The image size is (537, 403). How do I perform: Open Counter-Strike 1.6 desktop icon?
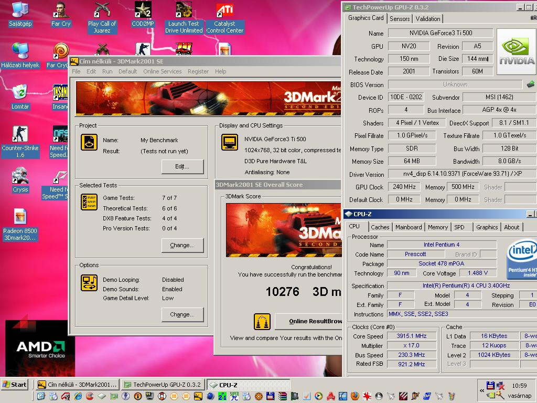[20, 142]
